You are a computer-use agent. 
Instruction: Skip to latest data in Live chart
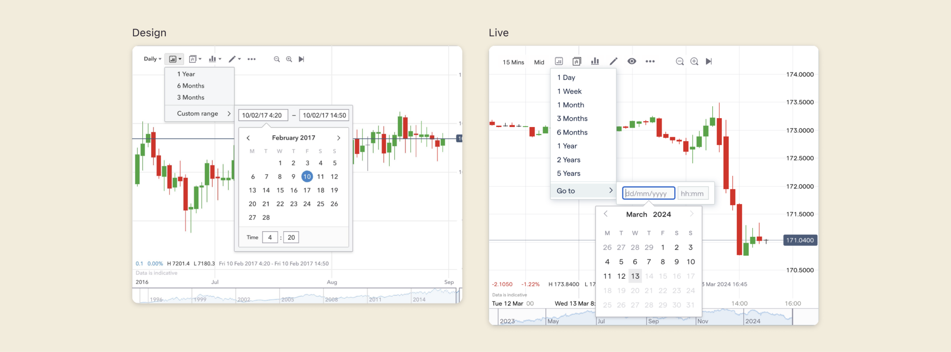point(708,61)
